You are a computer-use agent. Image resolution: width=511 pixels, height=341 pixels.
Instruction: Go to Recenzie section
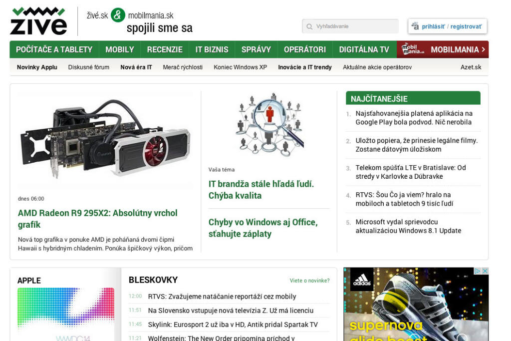coord(165,49)
